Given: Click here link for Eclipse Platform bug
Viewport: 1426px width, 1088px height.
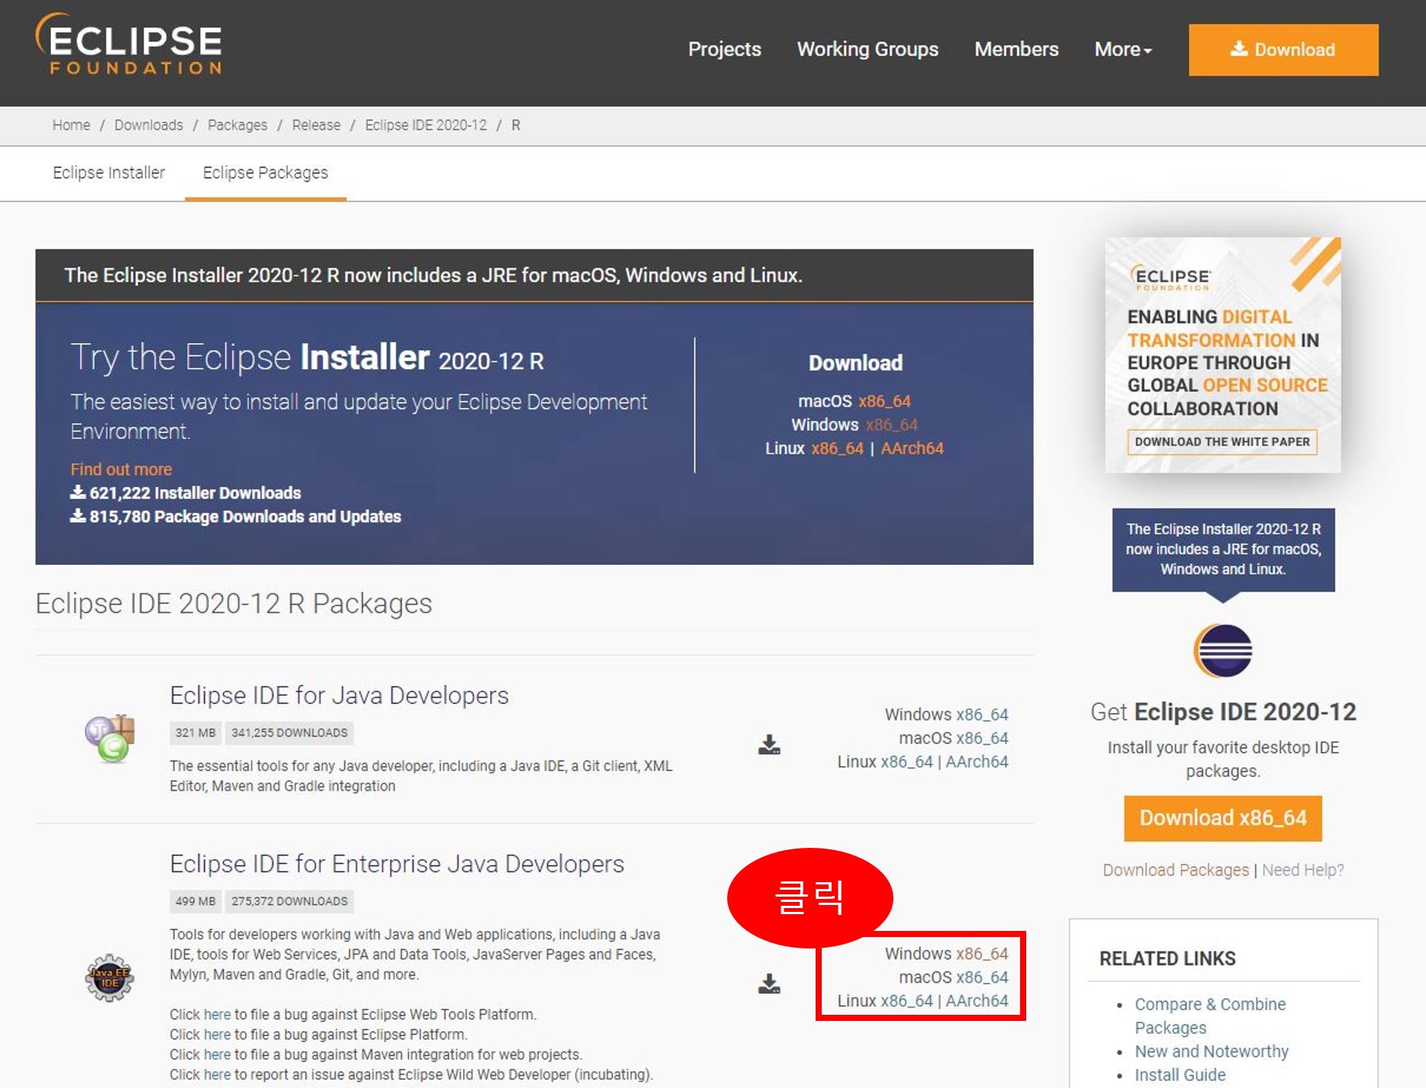Looking at the screenshot, I should coord(217,1035).
